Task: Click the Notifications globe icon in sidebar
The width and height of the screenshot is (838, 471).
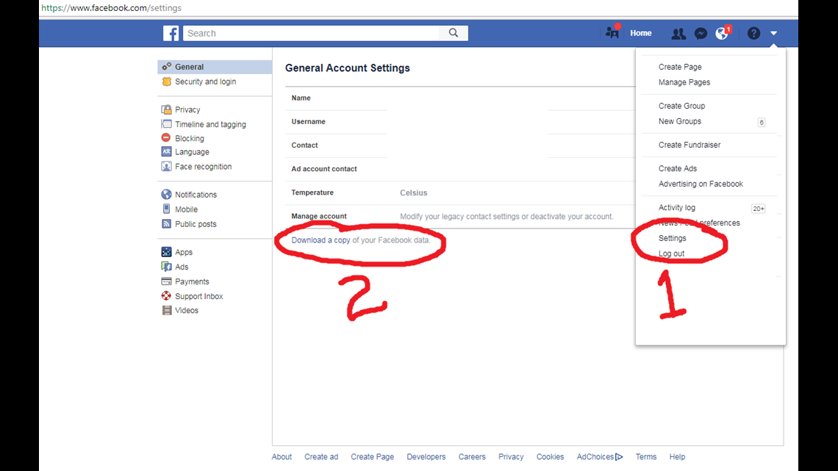Action: (167, 195)
